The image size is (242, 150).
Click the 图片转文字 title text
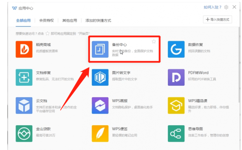[x=121, y=73]
